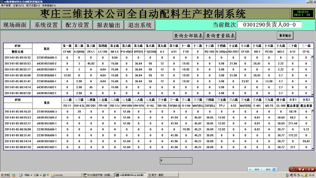Select upper table batch cell d4301057A05-1
The width and height of the screenshot is (316, 178).
pos(47,69)
